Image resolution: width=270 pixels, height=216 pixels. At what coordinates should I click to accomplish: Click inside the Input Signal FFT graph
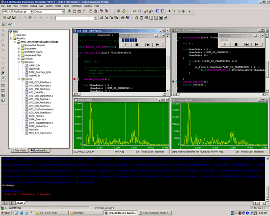pyautogui.click(x=121, y=126)
